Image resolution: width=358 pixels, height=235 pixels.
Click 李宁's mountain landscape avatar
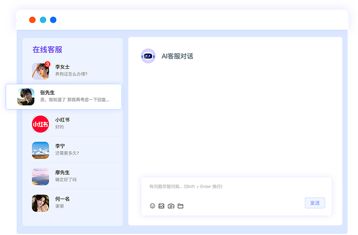tap(40, 150)
